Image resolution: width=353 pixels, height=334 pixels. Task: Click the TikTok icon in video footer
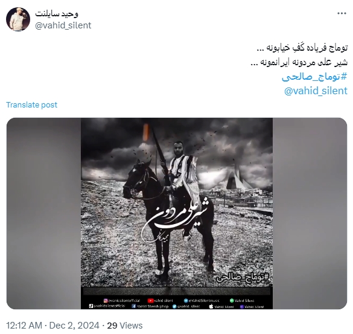(x=91, y=306)
